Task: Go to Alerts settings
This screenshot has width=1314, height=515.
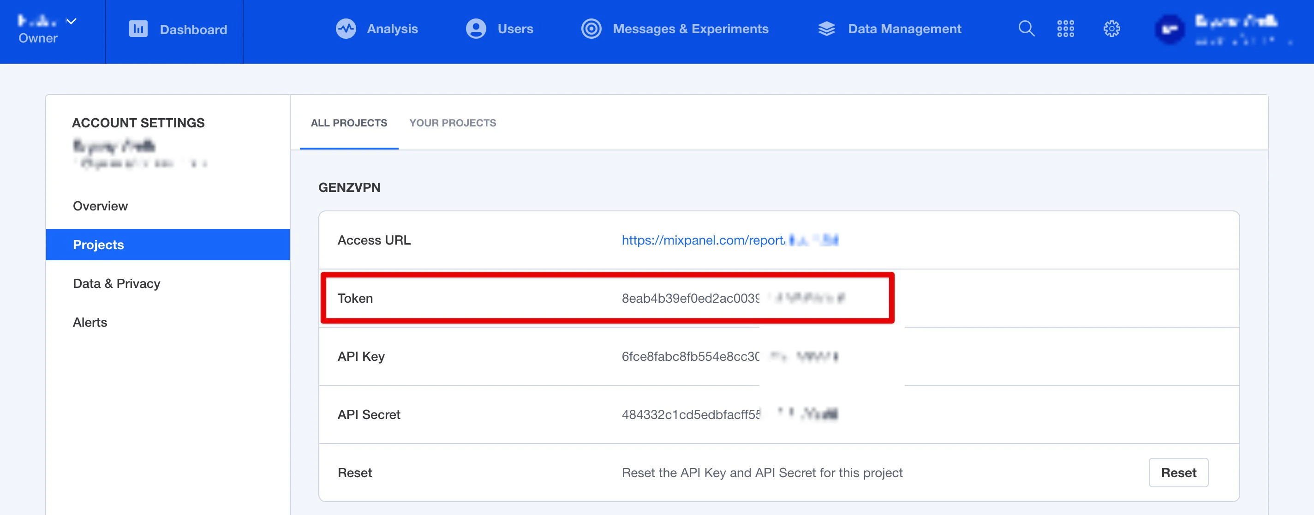Action: 90,323
